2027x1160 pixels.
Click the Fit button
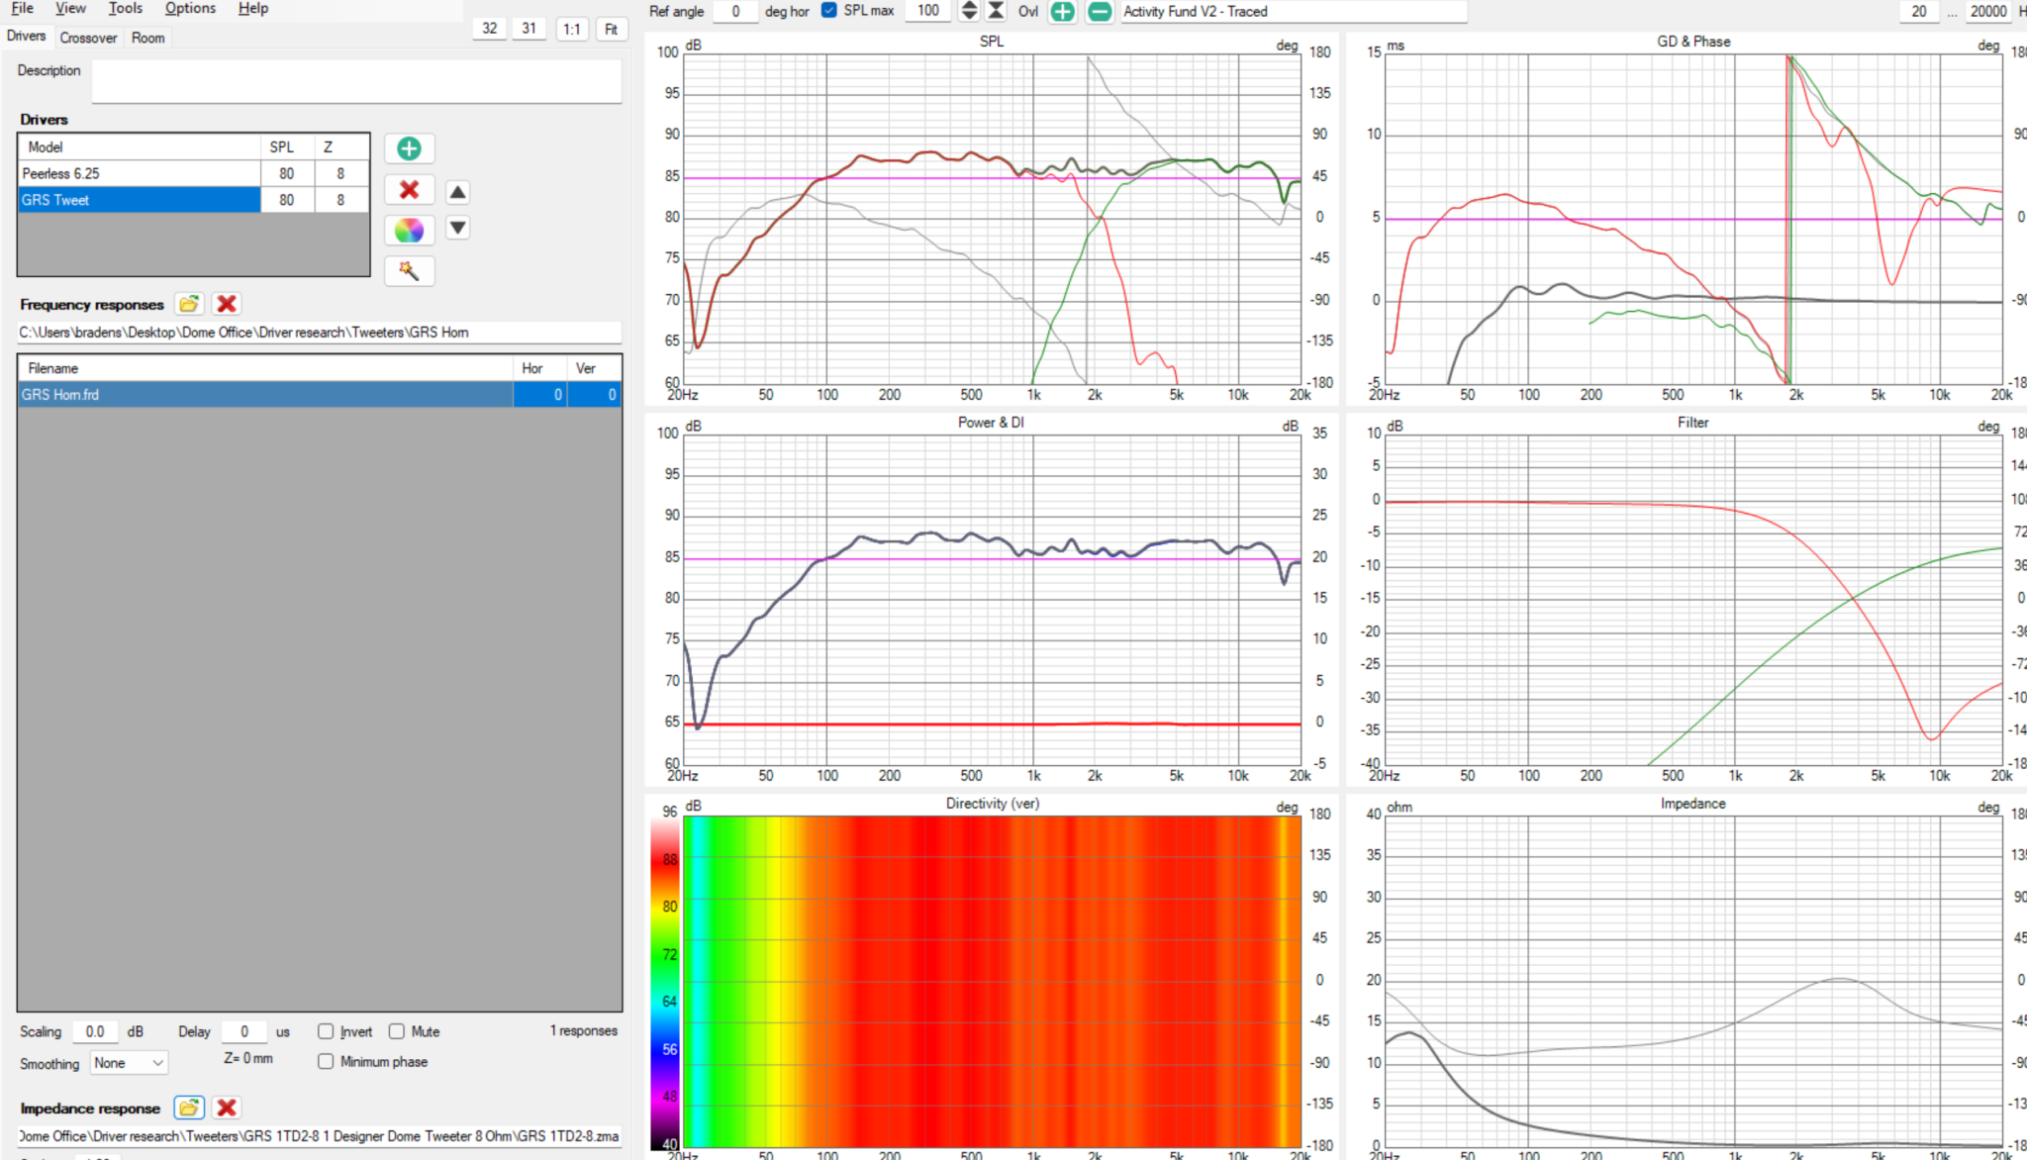[x=612, y=29]
